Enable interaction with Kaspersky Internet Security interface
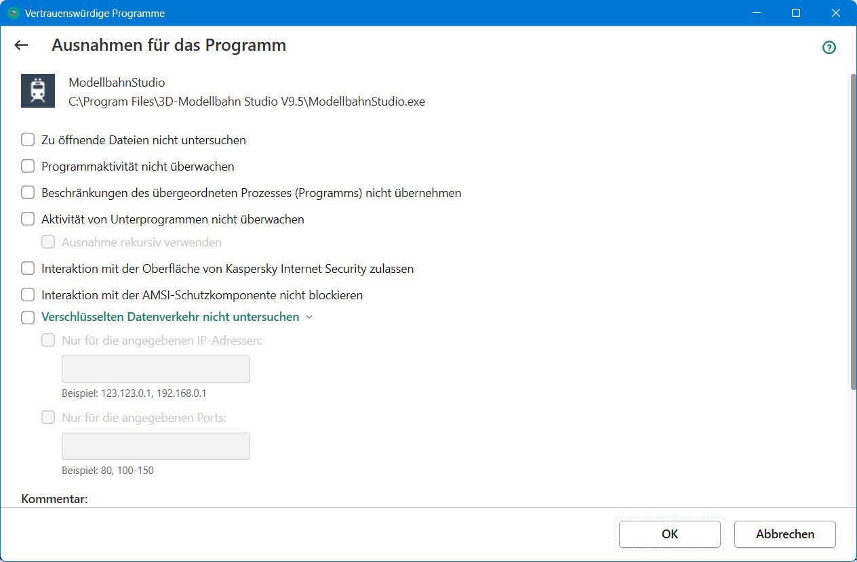The width and height of the screenshot is (857, 562). tap(28, 269)
